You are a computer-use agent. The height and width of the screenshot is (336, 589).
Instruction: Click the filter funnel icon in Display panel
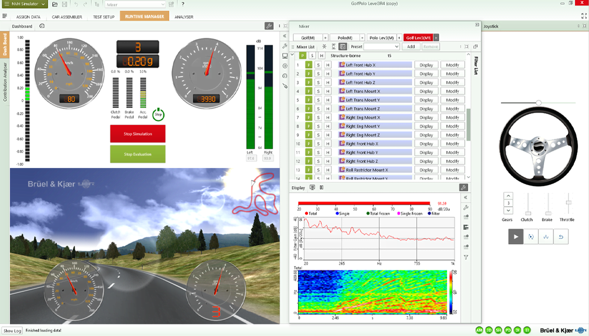tap(466, 257)
